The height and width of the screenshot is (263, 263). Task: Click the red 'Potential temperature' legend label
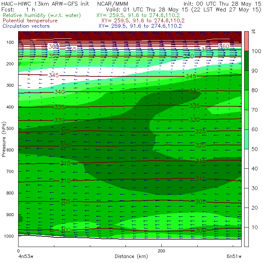tap(30, 21)
